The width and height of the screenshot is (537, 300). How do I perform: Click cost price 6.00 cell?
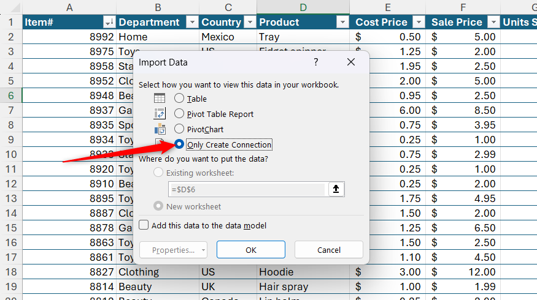coord(397,110)
